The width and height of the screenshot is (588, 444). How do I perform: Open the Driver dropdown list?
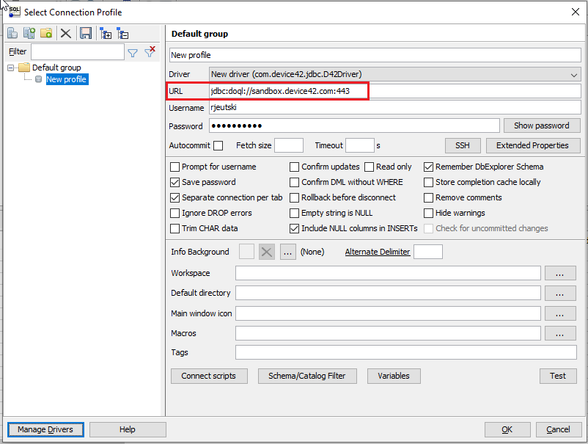coord(574,74)
